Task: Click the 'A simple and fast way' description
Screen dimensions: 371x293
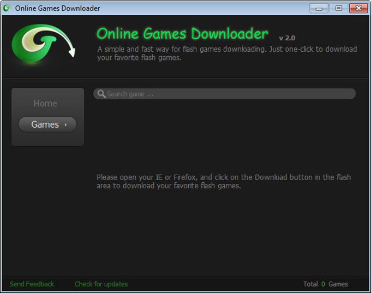Action: point(227,53)
